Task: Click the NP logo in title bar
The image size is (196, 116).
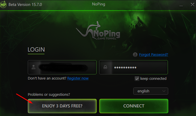Action: coord(3,5)
